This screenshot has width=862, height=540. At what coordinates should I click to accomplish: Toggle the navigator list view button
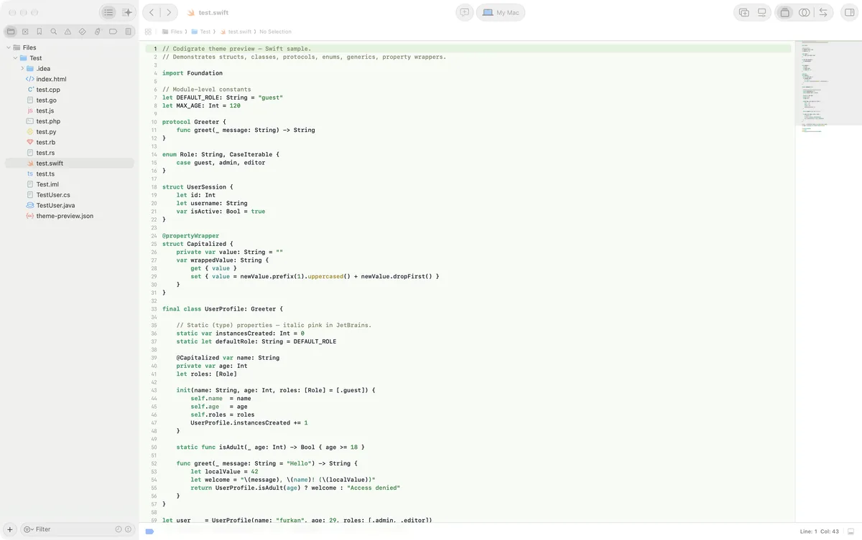[108, 12]
